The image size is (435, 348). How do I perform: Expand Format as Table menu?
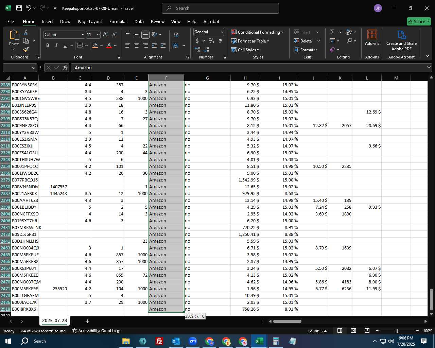click(x=250, y=41)
